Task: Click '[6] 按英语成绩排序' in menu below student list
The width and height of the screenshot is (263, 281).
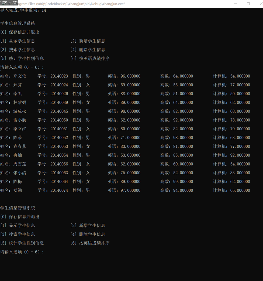Action: [x=90, y=243]
